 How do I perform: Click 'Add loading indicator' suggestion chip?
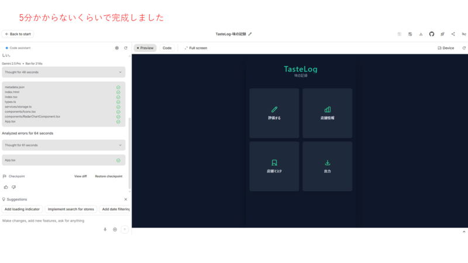pyautogui.click(x=22, y=209)
